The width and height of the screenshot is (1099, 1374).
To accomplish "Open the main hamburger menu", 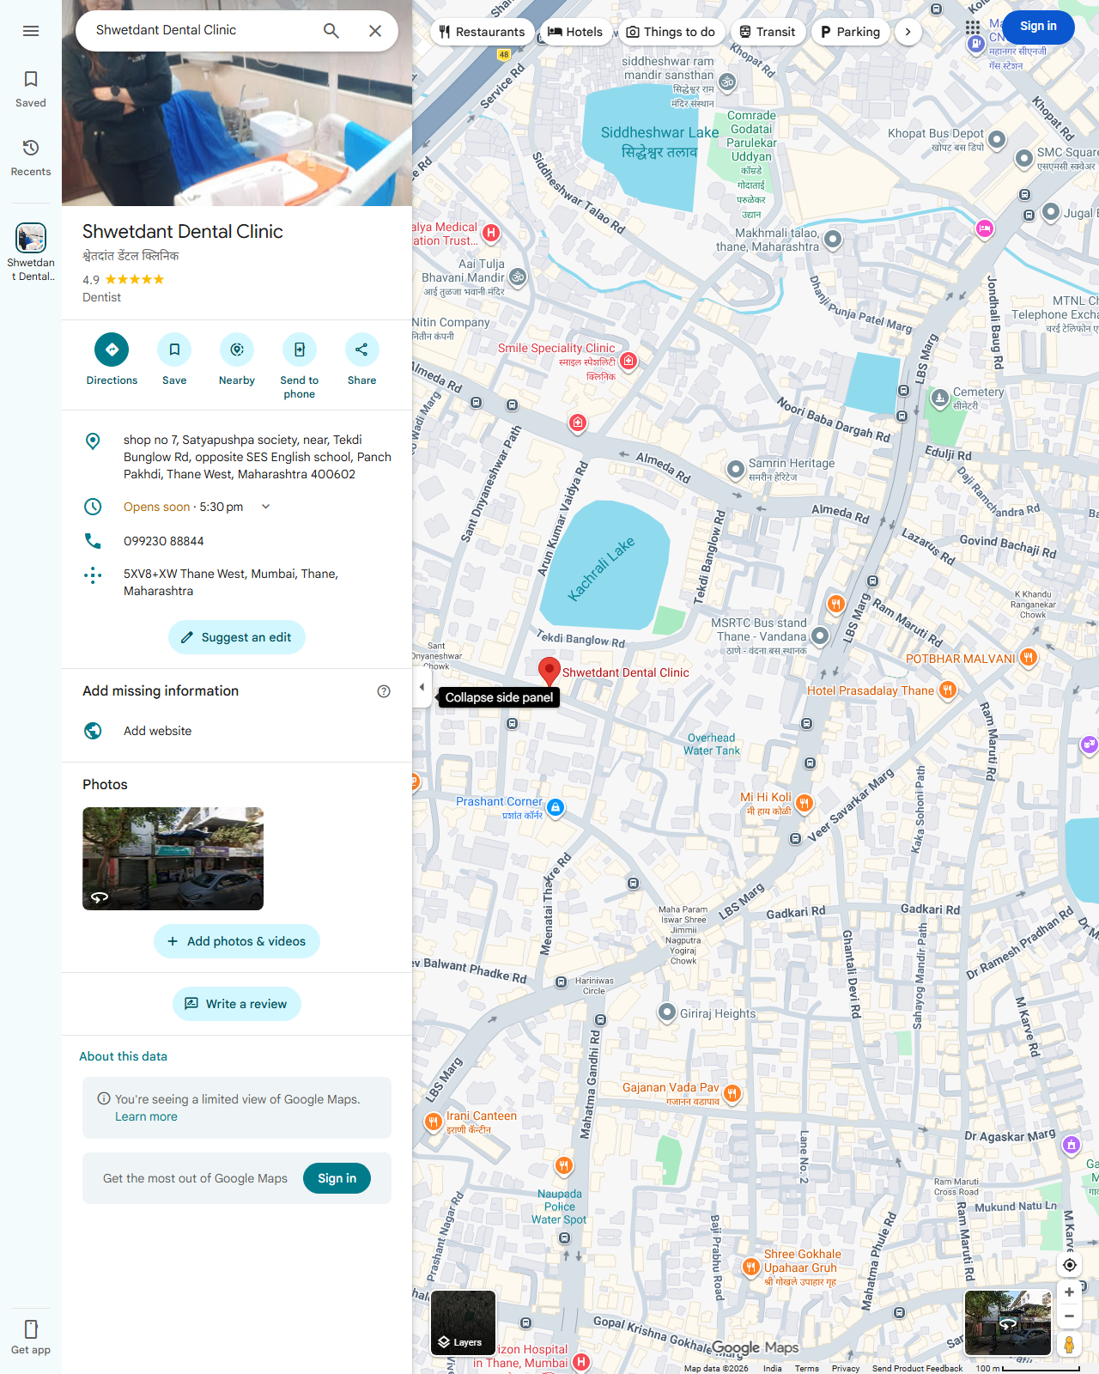I will click(x=31, y=31).
